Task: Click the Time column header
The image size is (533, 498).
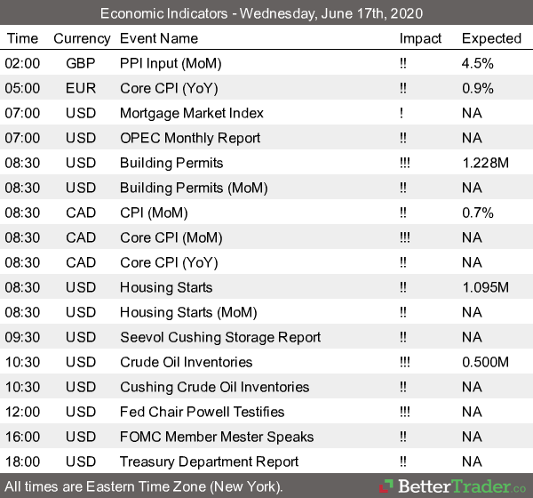Action: 22,38
